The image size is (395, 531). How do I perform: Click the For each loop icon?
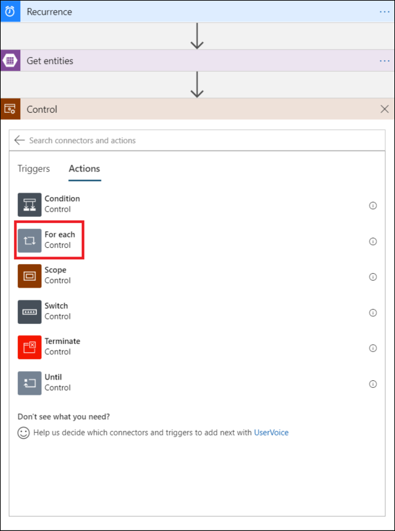click(29, 241)
